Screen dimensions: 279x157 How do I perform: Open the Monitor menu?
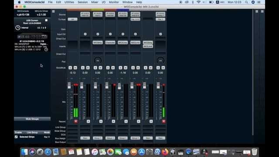114,2
